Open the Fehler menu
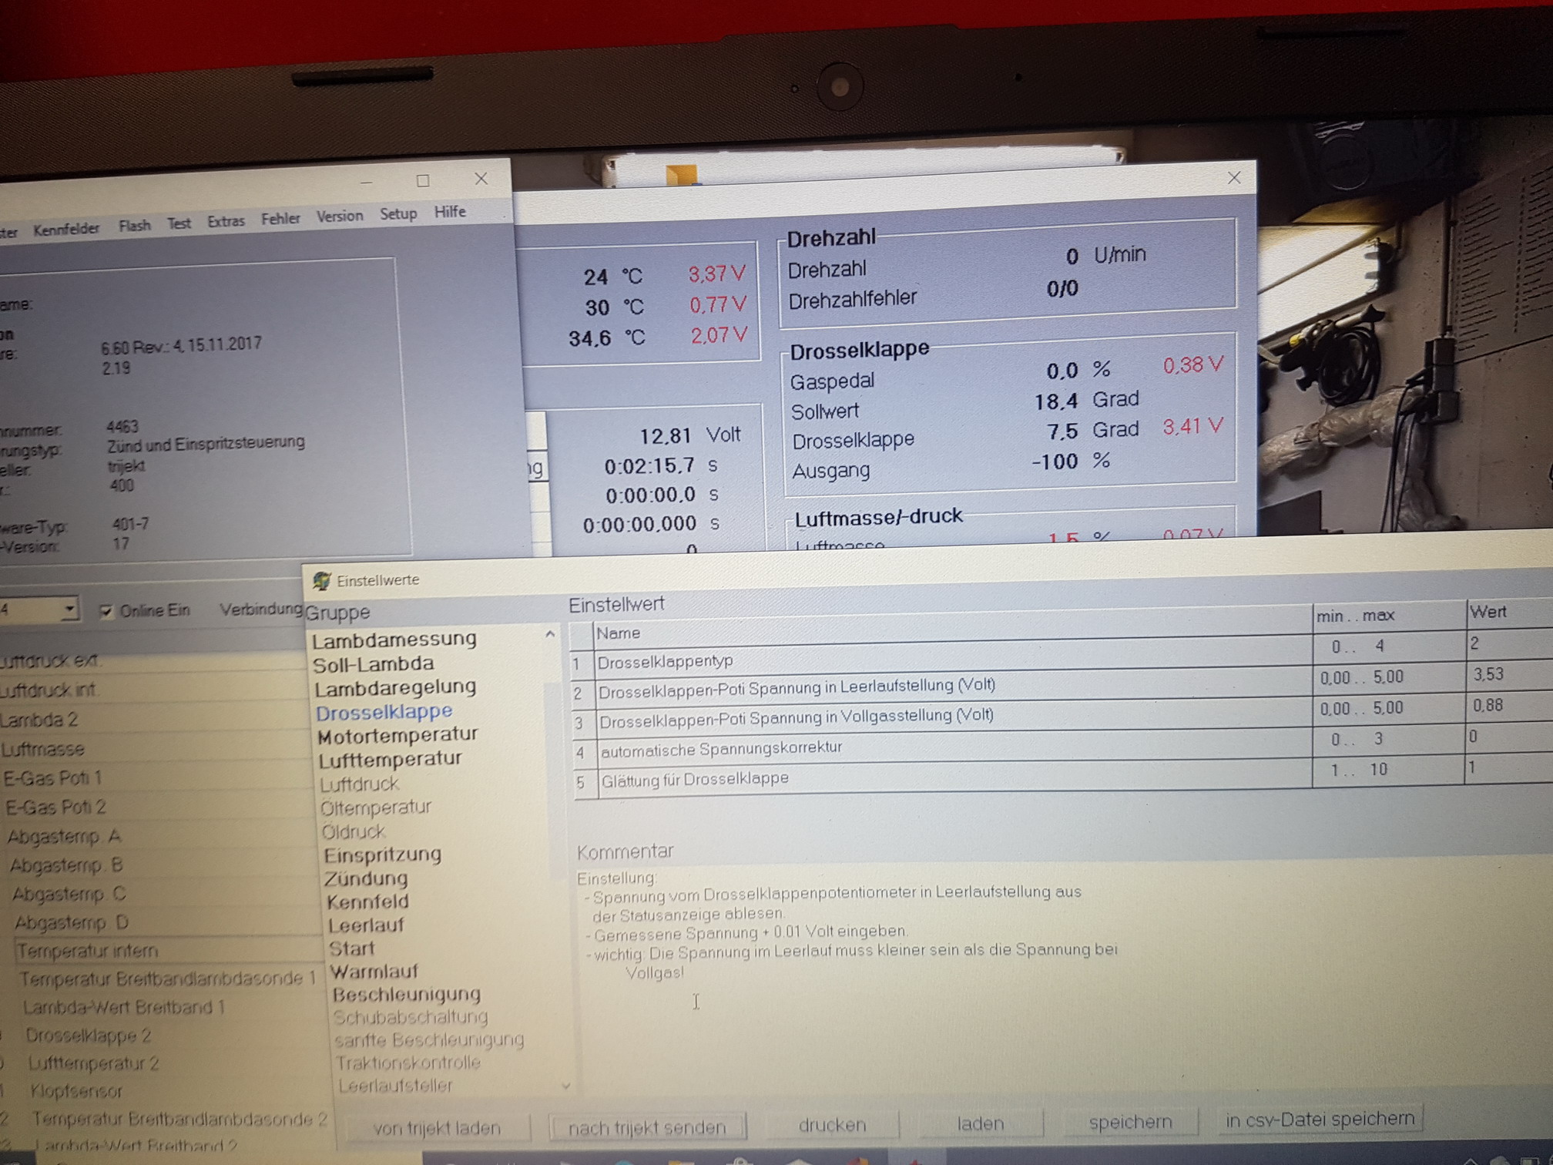 (x=280, y=219)
